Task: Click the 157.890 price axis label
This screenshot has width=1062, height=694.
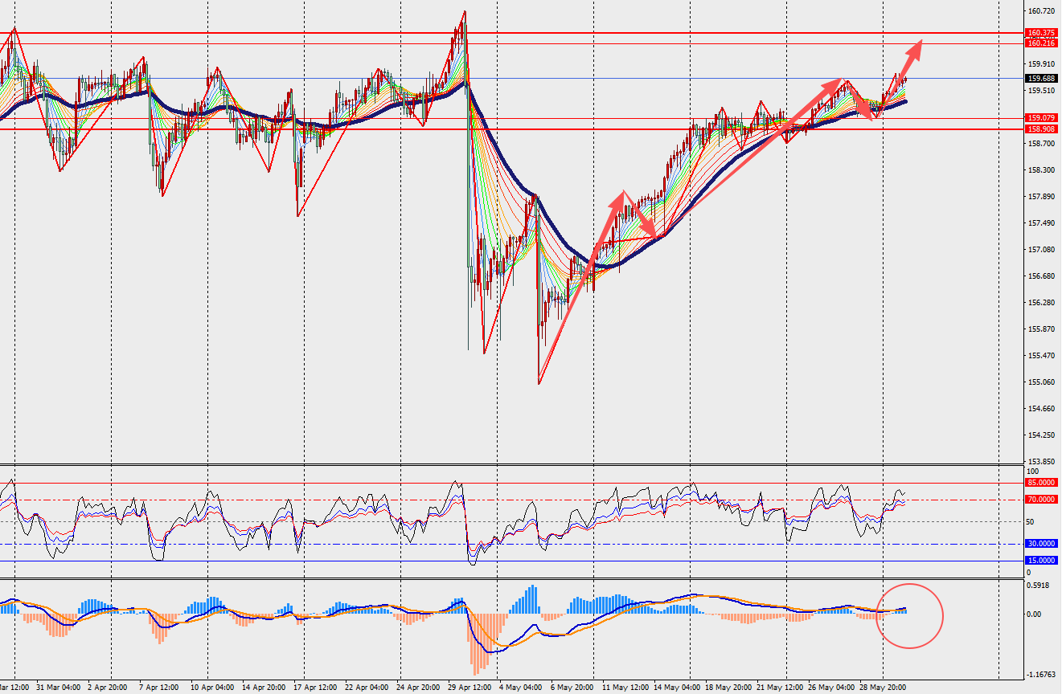Action: click(x=1042, y=197)
